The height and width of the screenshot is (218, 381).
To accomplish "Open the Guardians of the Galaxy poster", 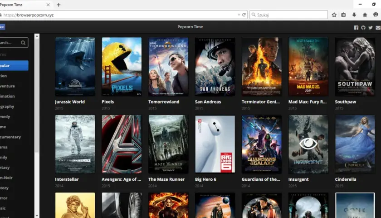I will (262, 144).
